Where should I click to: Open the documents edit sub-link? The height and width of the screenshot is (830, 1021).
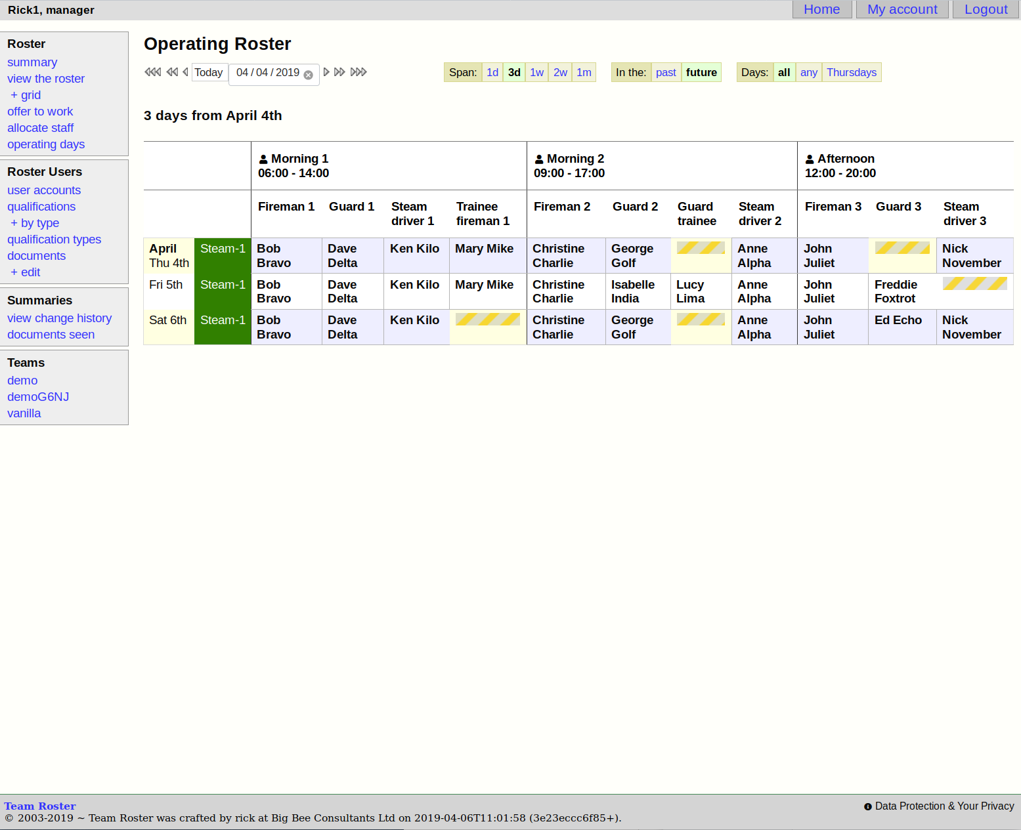coord(26,272)
